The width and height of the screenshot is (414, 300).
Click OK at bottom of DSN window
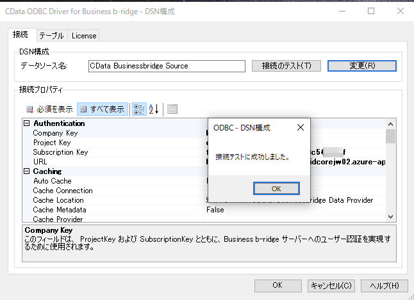pos(277,285)
